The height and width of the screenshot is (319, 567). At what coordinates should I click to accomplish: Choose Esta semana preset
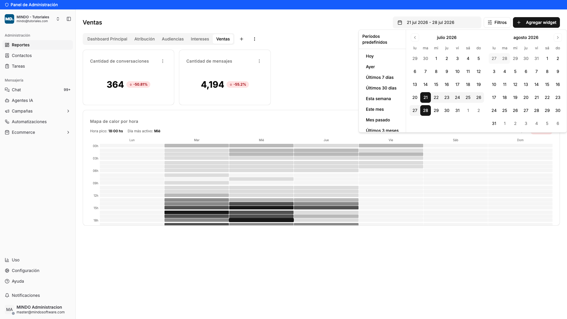382,99
